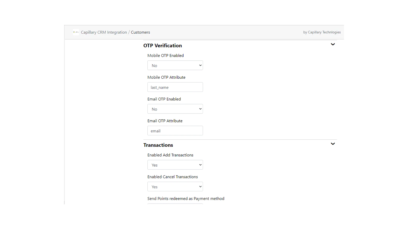The width and height of the screenshot is (408, 229).
Task: Click the Enabled Add Transactions label
Action: coord(170,155)
